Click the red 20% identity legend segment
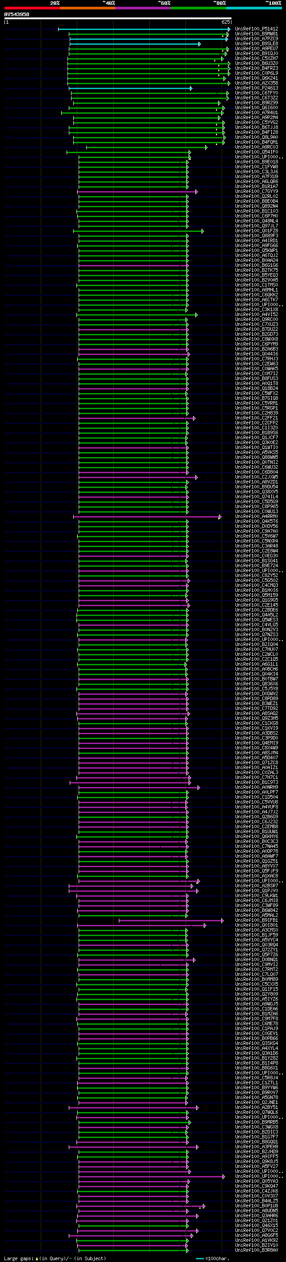286x1262 pixels. coord(32,8)
